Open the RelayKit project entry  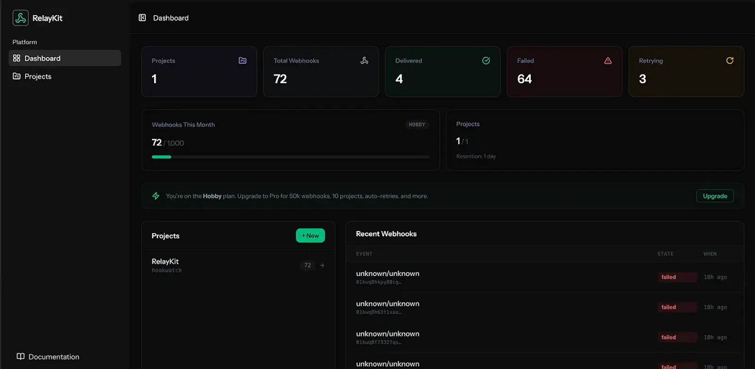click(x=238, y=265)
